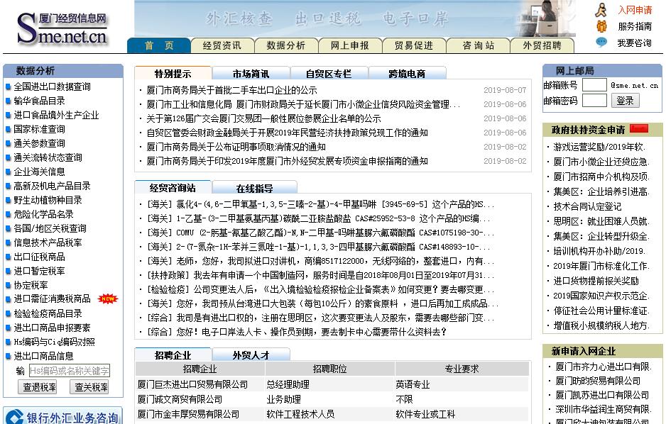Open the 银行外汇业务咨询 banner
This screenshot has height=424, width=666.
62,417
